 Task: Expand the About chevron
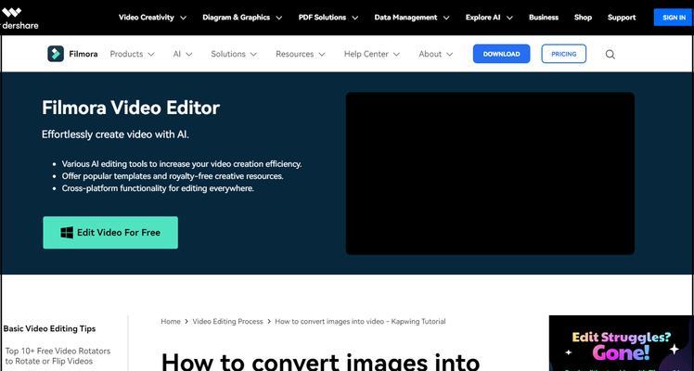pyautogui.click(x=450, y=55)
